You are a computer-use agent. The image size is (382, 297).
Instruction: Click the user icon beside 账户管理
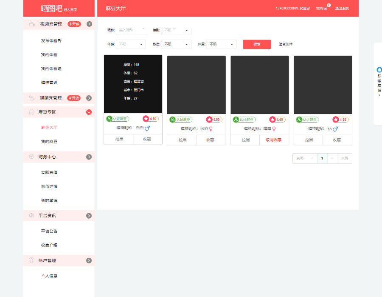click(x=31, y=260)
